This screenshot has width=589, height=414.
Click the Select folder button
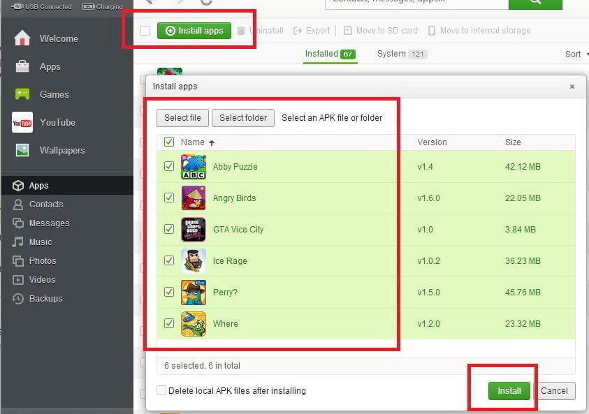coord(243,118)
